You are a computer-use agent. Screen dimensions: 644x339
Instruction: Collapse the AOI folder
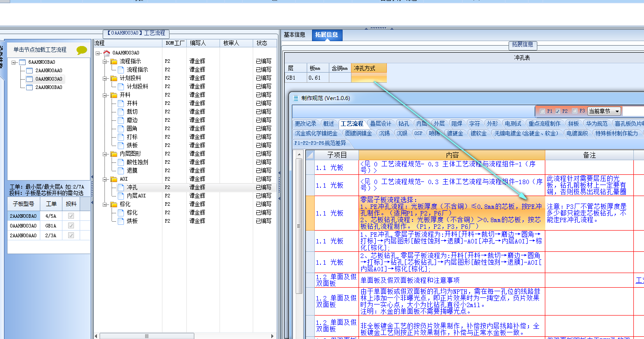[105, 179]
